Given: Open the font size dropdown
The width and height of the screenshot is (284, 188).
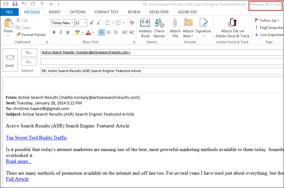Looking at the screenshot, I should [x=85, y=23].
